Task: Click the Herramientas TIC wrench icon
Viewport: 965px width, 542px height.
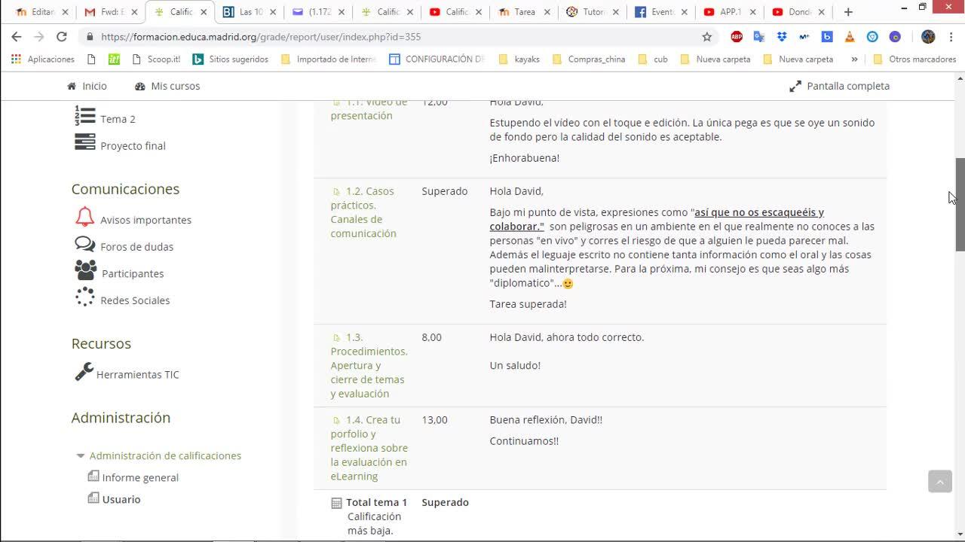Action: click(84, 372)
